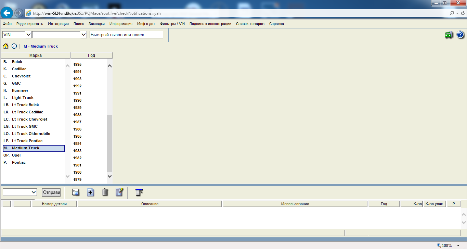This screenshot has height=249, width=467.
Task: Select year 1981
Action: click(77, 165)
